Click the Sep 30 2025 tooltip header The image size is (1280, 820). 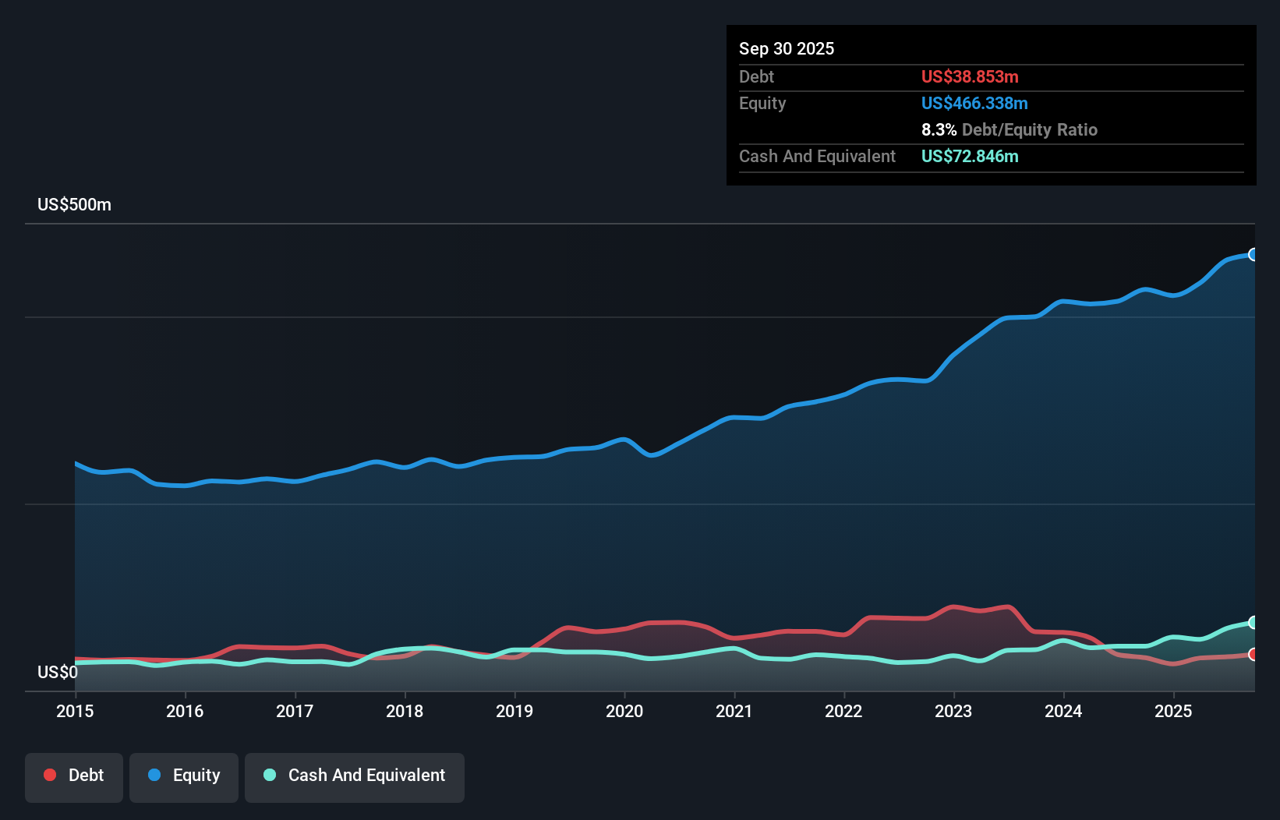tap(787, 48)
